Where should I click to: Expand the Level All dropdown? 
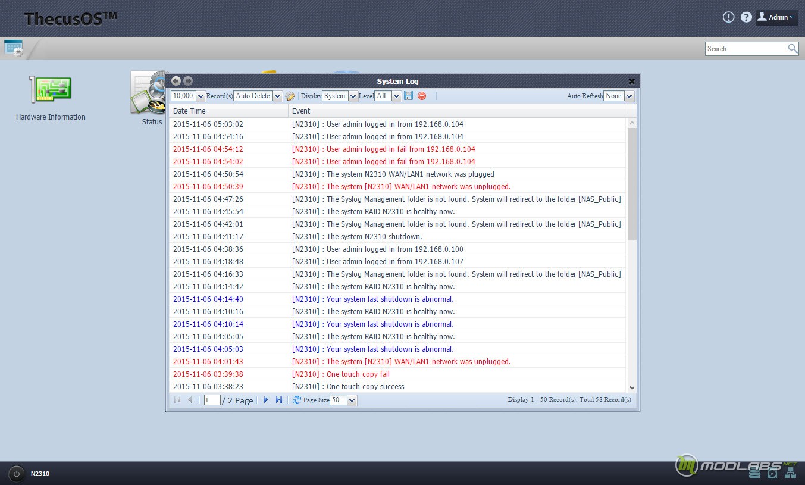(396, 96)
